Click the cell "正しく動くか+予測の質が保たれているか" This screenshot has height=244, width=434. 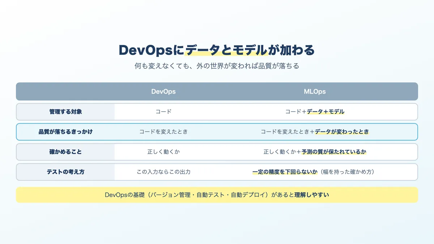coord(315,152)
